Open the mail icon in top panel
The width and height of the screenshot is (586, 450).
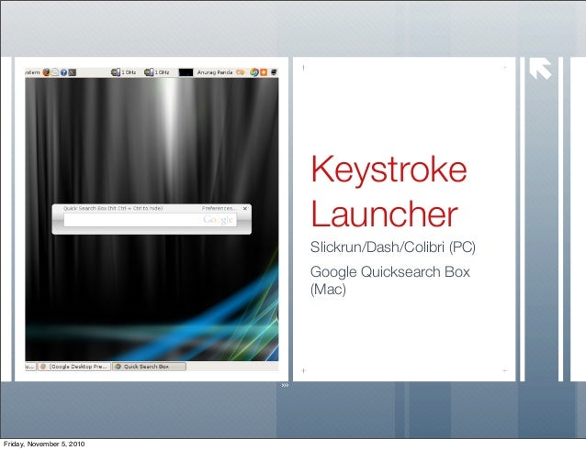coord(55,72)
